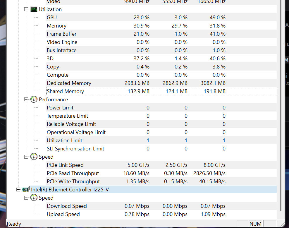289x228 pixels.
Task: Select the Download Speed row
Action: click(161, 206)
